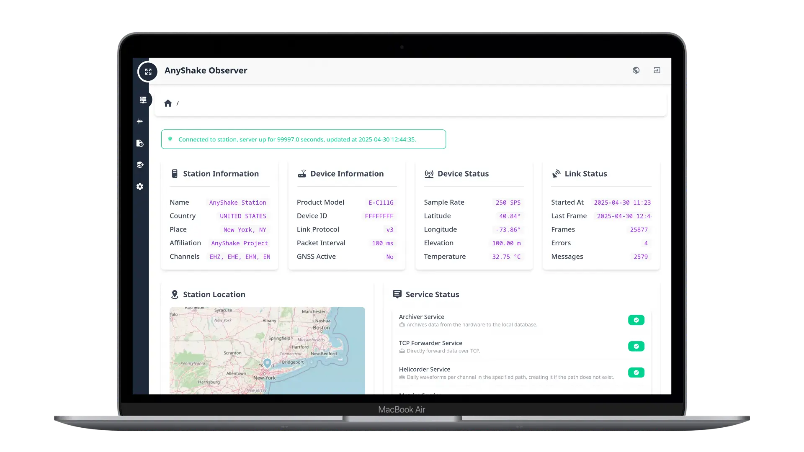
Task: Open the data export sidebar icon
Action: (140, 165)
